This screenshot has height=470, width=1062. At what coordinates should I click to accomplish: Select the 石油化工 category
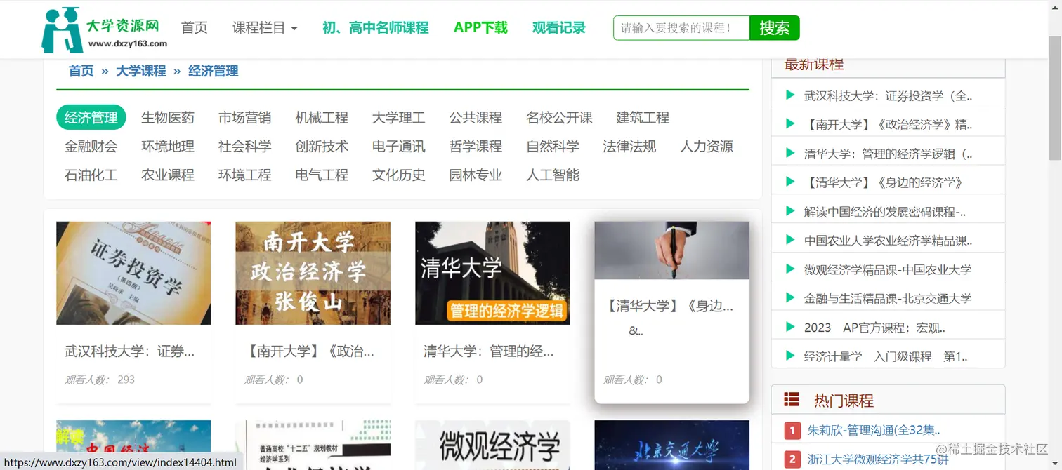[91, 175]
